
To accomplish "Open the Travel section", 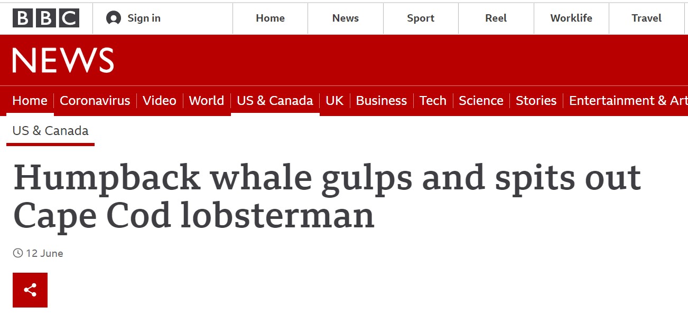I will (646, 18).
